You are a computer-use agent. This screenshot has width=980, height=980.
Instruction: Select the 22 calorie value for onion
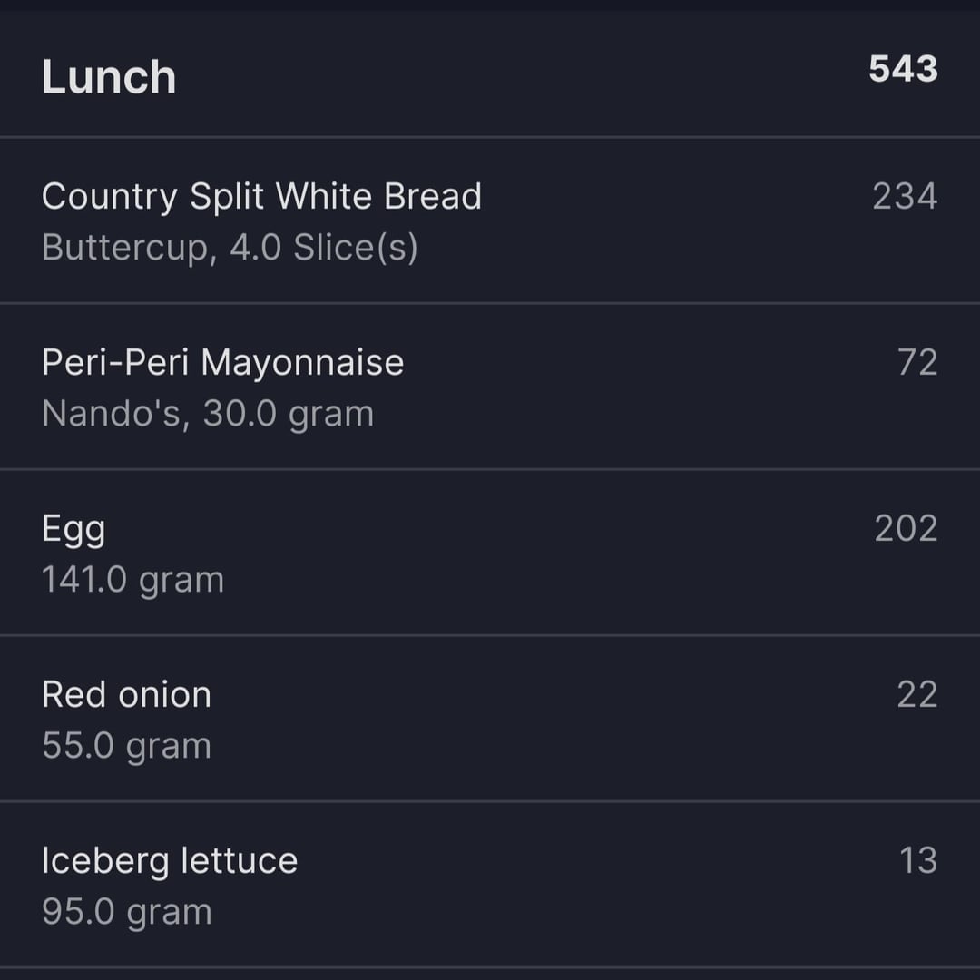917,694
